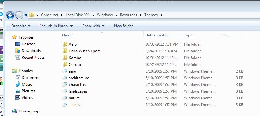Click the Homegroup spheres icon

14,111
